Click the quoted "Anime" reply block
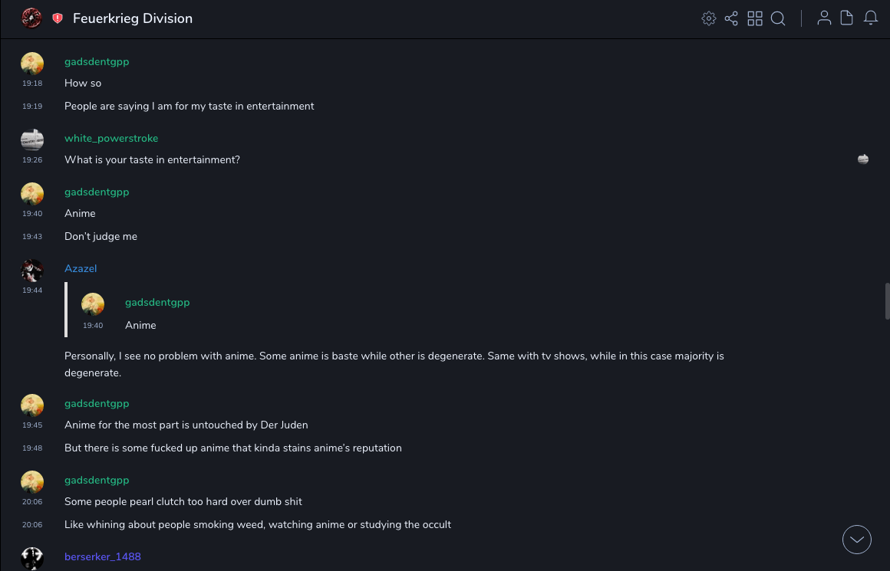 [140, 325]
